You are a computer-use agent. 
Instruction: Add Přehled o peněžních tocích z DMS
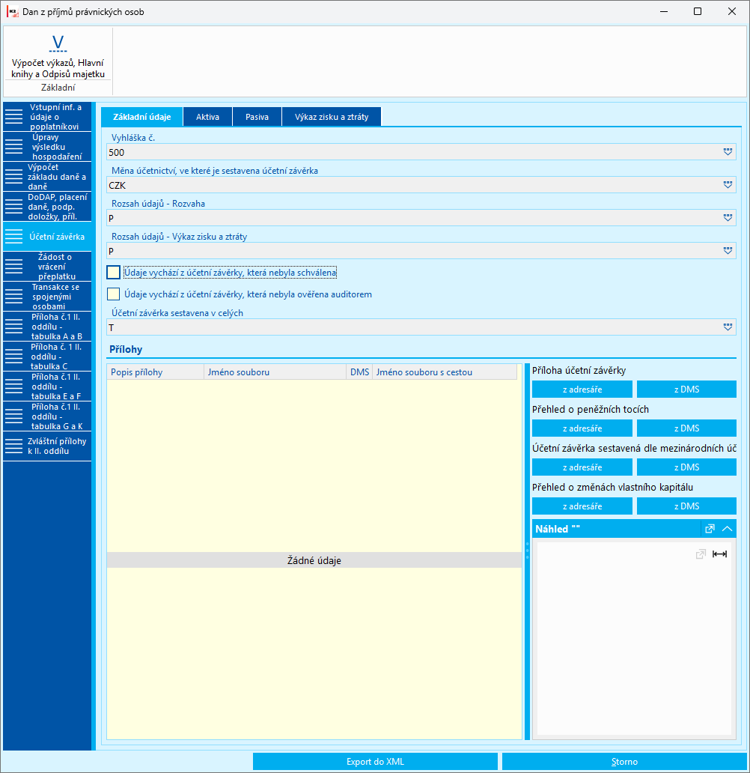[686, 428]
